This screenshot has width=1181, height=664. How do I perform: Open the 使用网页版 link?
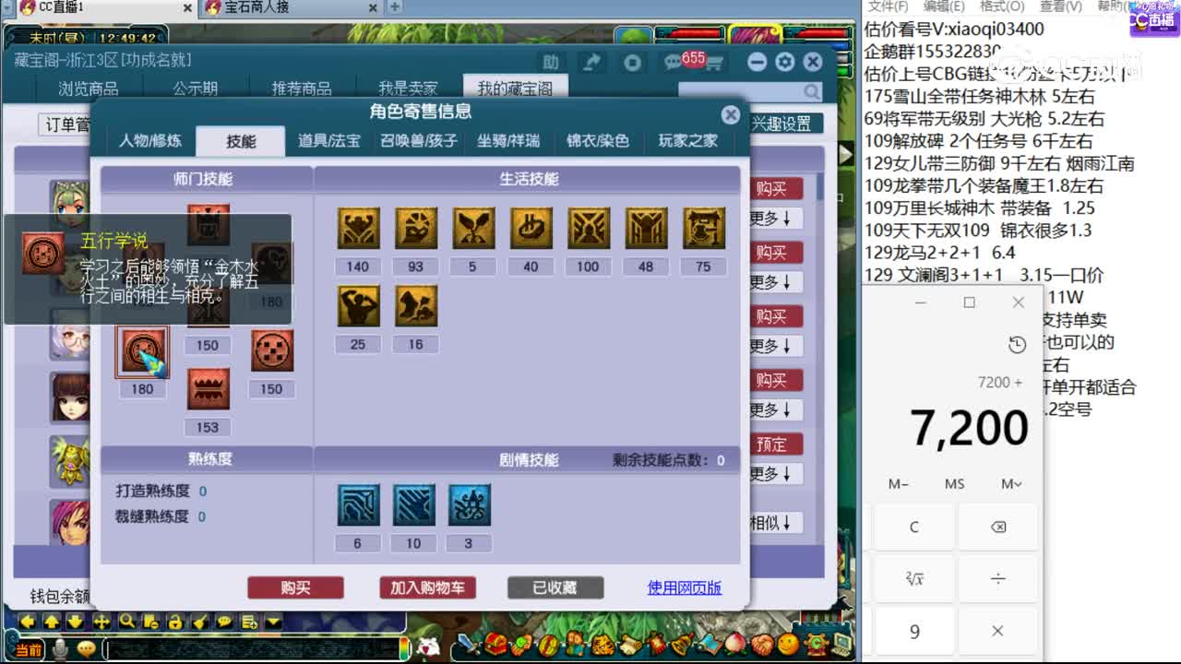tap(685, 587)
